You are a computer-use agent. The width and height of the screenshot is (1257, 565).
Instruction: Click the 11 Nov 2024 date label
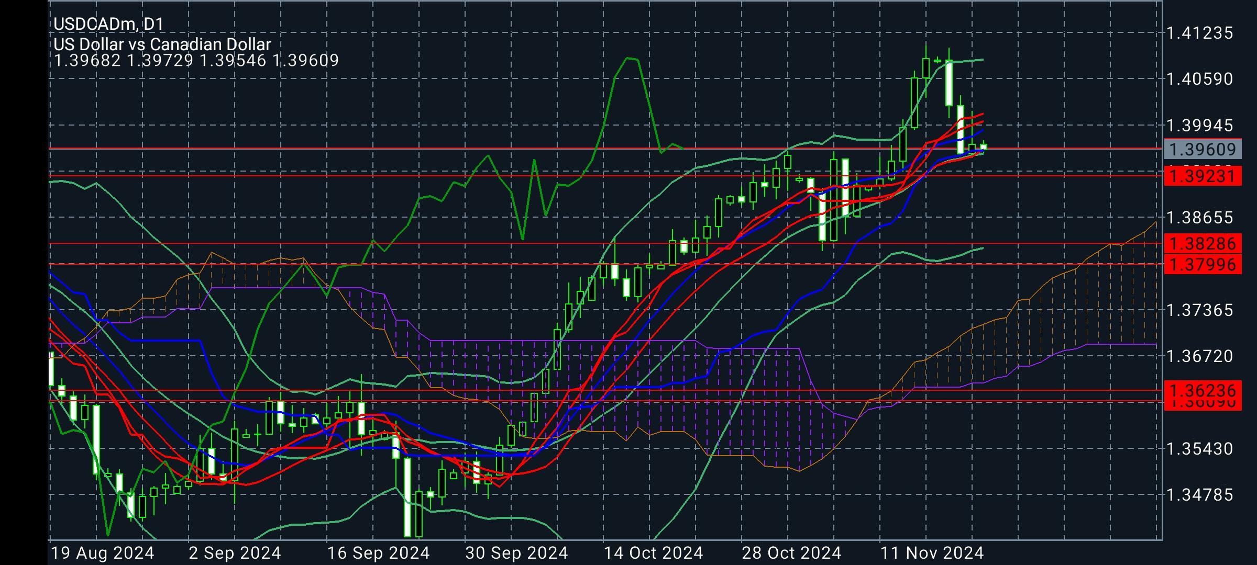point(932,553)
